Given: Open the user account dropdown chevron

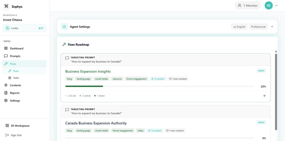Looking at the screenshot, I should 276,6.
